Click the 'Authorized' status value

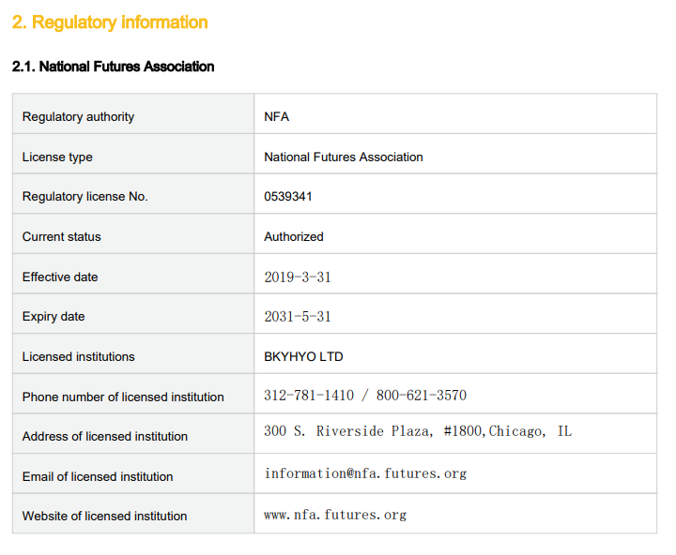(294, 237)
